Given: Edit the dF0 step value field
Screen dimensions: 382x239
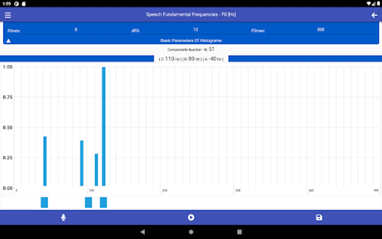Looking at the screenshot, I should [196, 30].
